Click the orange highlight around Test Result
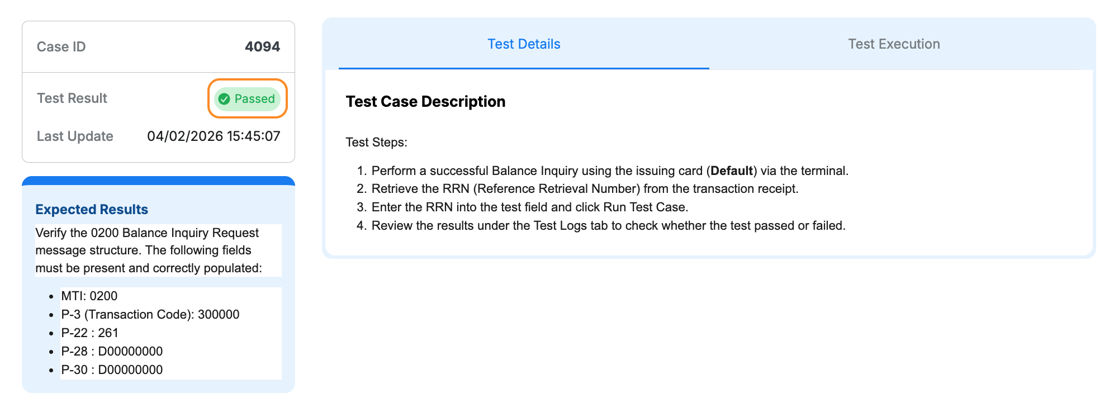The height and width of the screenshot is (407, 1109). 248,81
